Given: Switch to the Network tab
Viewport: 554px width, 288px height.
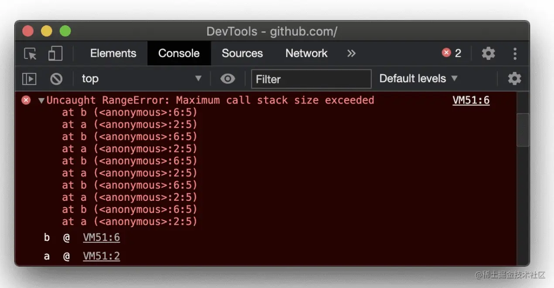Looking at the screenshot, I should pyautogui.click(x=306, y=53).
